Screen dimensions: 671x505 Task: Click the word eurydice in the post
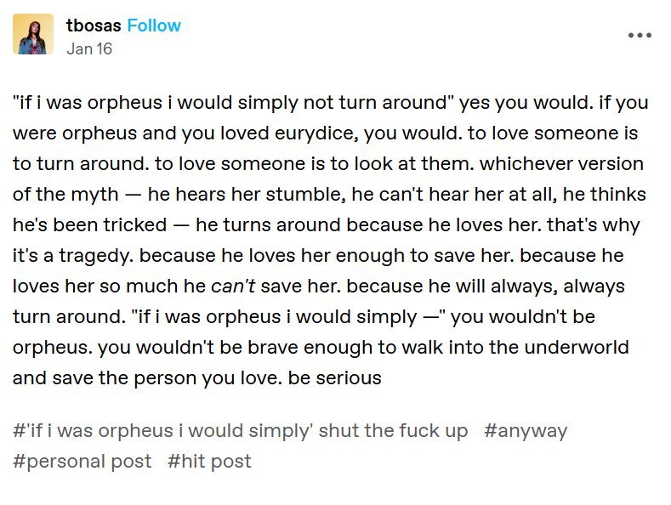click(x=316, y=133)
